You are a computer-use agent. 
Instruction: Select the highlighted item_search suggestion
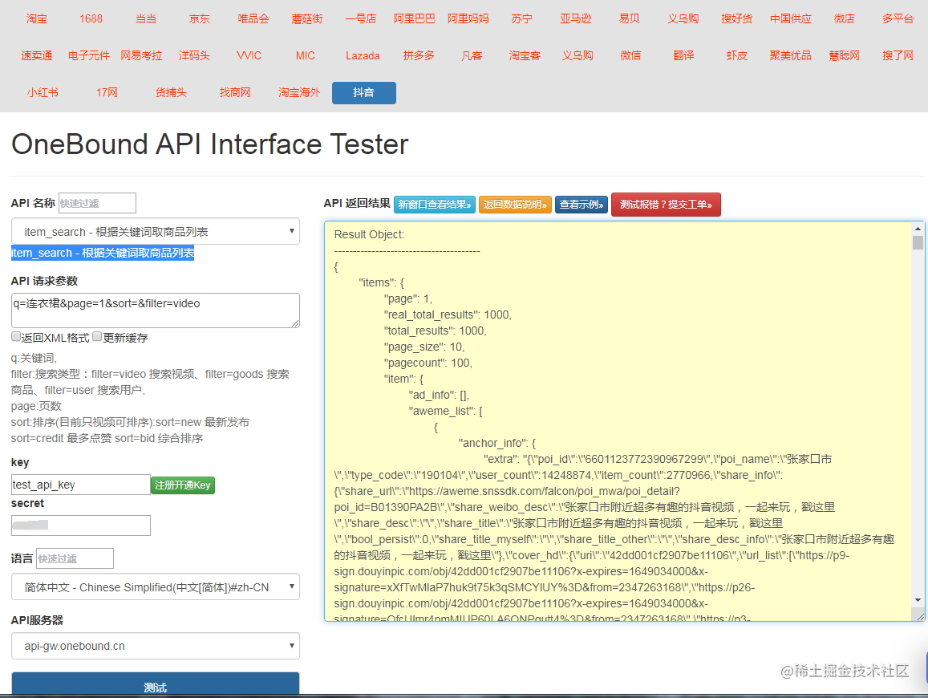102,253
